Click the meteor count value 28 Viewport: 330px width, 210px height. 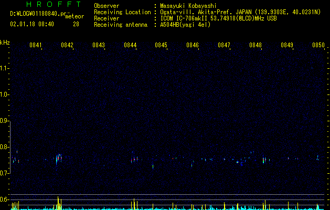[x=76, y=24]
